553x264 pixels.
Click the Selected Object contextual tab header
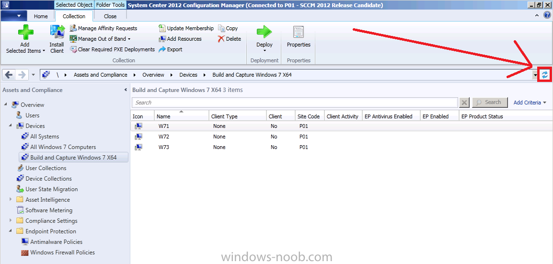74,5
